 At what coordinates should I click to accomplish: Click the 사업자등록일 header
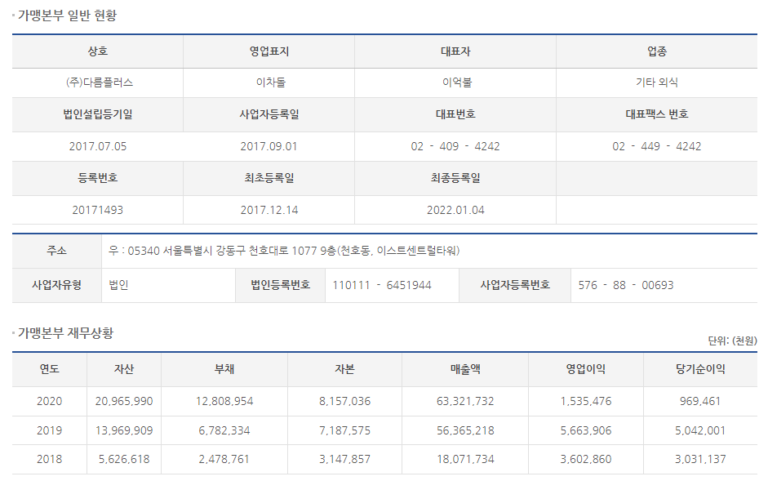pos(269,114)
